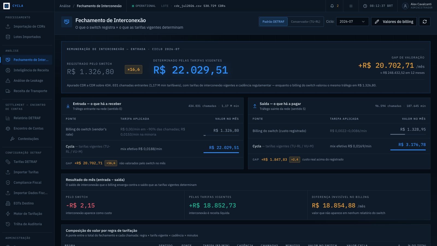Click the Inteligência de Receita icon
This screenshot has width=437, height=246.
(x=8, y=70)
